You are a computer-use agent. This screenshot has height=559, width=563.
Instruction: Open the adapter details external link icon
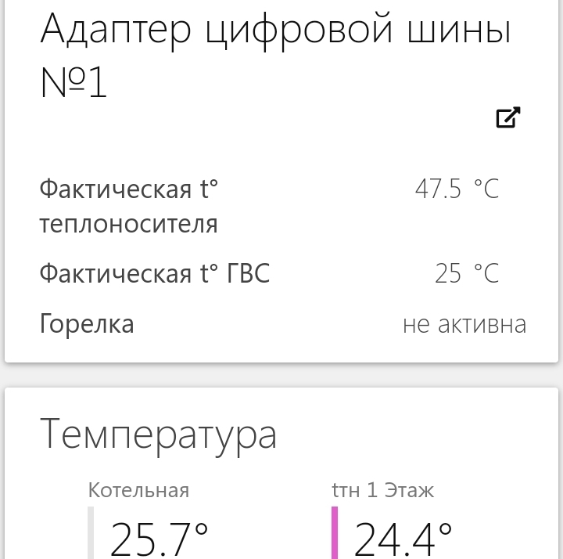[508, 117]
